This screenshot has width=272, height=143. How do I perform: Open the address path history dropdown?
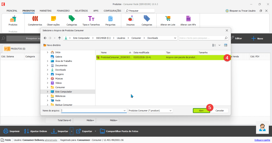coord(175,38)
